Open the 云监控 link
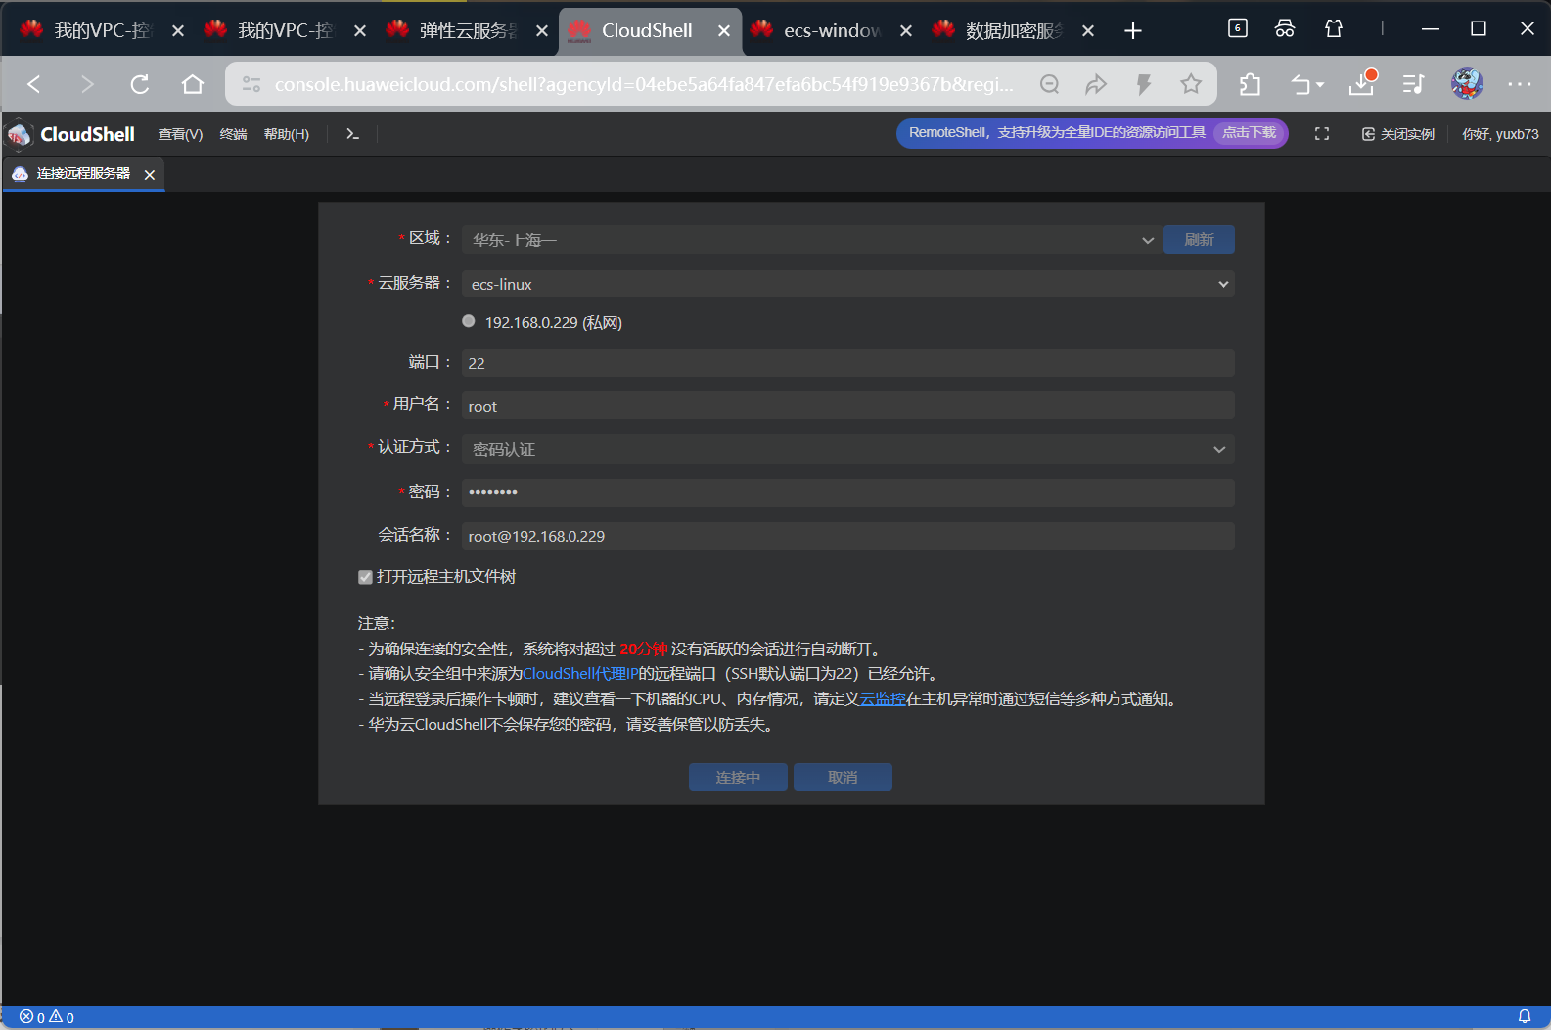This screenshot has height=1030, width=1551. coord(883,699)
